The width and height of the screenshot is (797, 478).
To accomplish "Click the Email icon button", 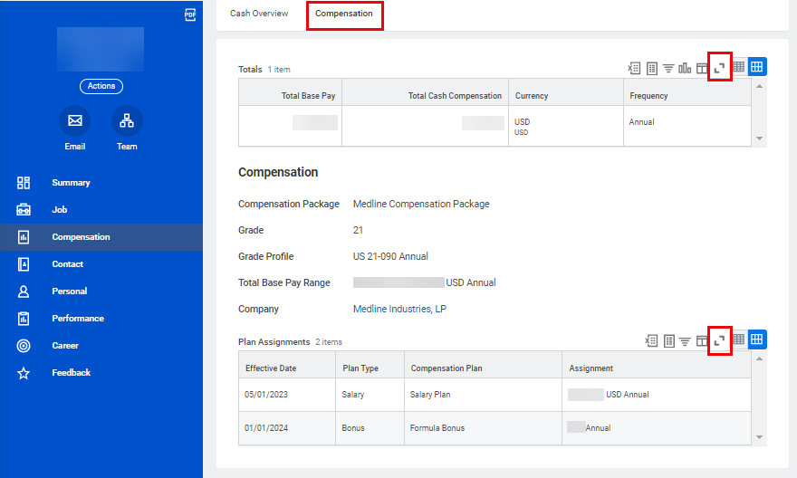I will pyautogui.click(x=75, y=120).
